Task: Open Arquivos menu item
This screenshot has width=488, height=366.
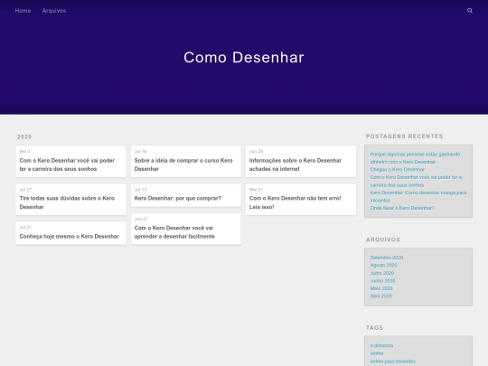Action: pos(54,11)
